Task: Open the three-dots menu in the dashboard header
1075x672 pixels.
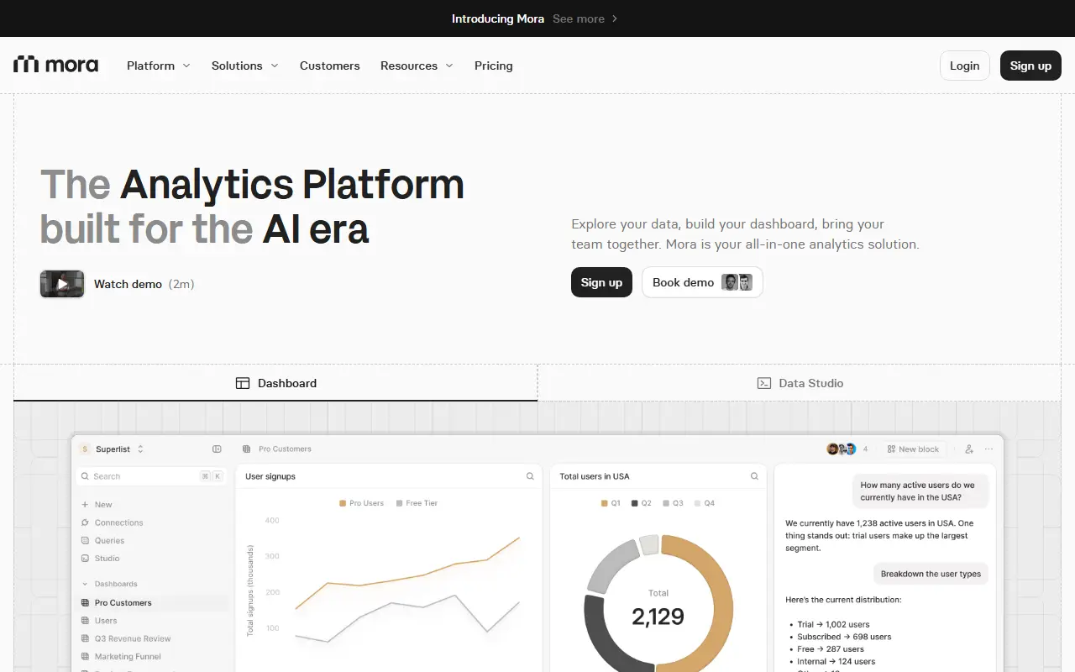Action: [x=988, y=449]
